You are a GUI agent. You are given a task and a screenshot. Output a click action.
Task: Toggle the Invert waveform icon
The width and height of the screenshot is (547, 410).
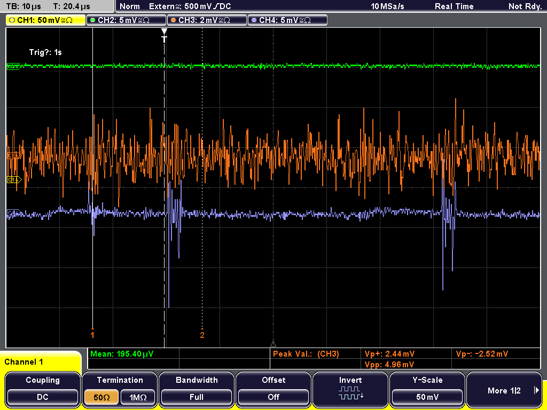350,392
